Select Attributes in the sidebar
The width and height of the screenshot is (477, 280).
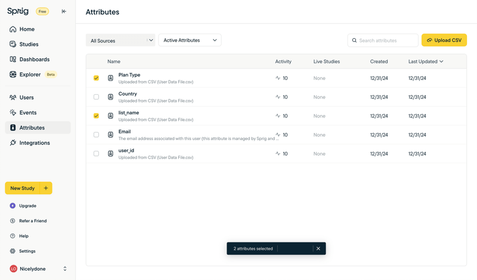38,127
